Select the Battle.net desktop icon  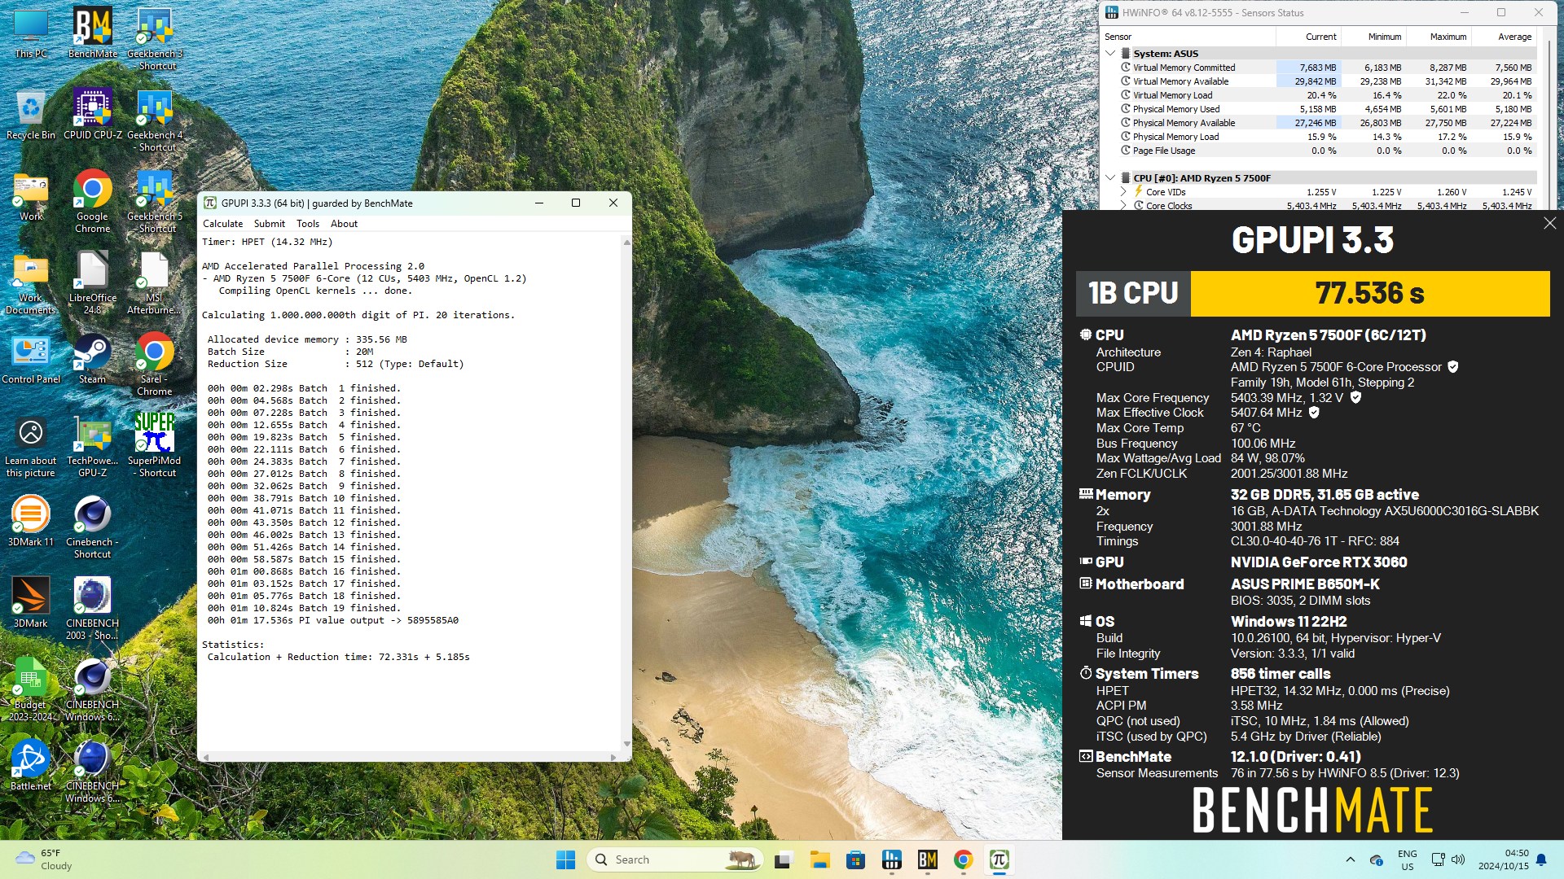(x=31, y=766)
